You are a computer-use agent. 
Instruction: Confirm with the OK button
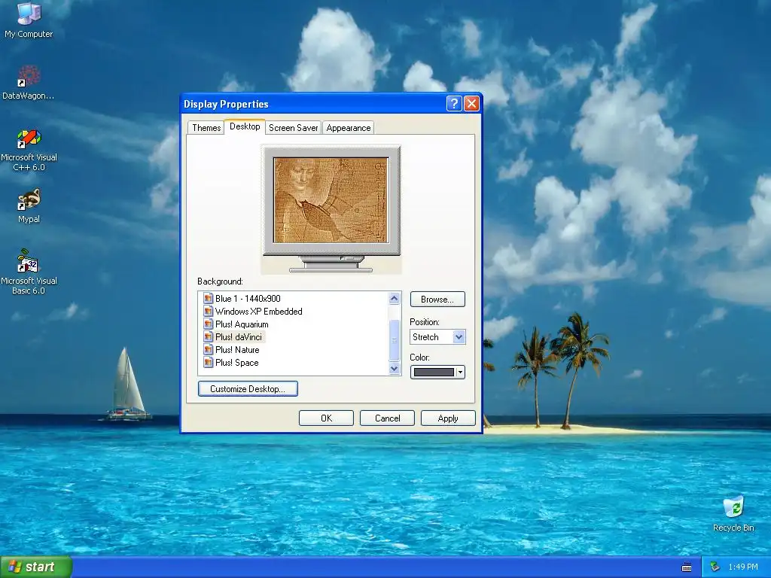coord(327,418)
